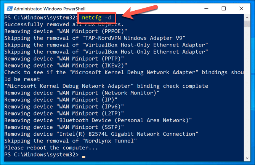Click the blinking cursor at the last prompt
This screenshot has height=165, width=255.
(83, 156)
